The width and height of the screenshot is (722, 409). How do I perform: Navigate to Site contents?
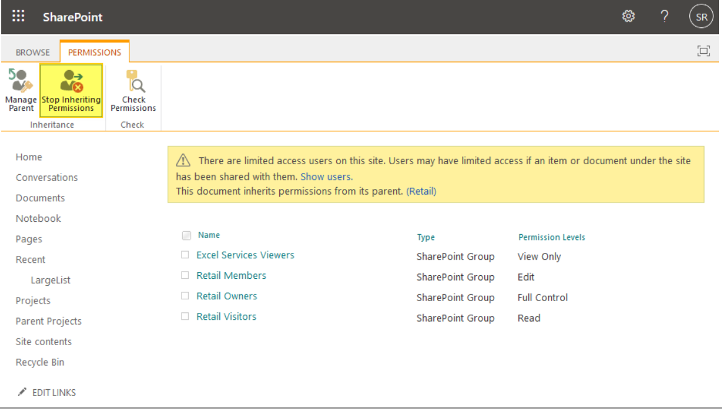(43, 341)
